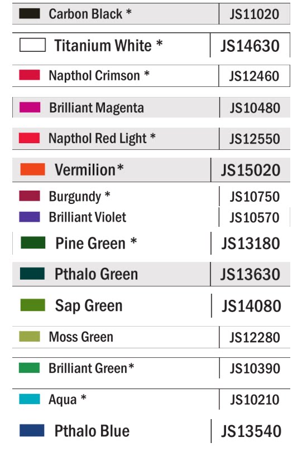
Task: Click the Carbon Black color swatch
Action: [30, 13]
